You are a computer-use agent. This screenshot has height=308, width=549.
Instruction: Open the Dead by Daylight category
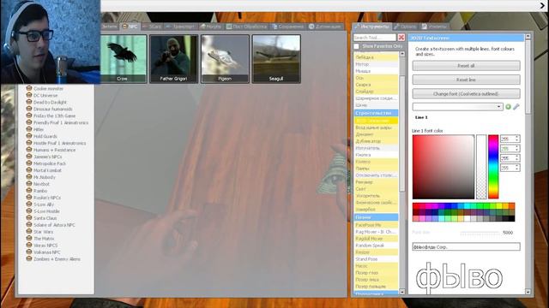tap(50, 103)
